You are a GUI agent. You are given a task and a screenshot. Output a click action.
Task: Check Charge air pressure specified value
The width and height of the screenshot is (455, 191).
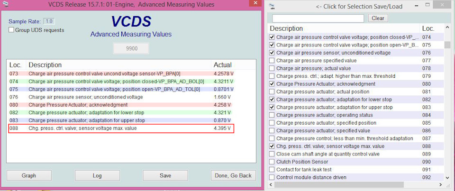(x=272, y=61)
